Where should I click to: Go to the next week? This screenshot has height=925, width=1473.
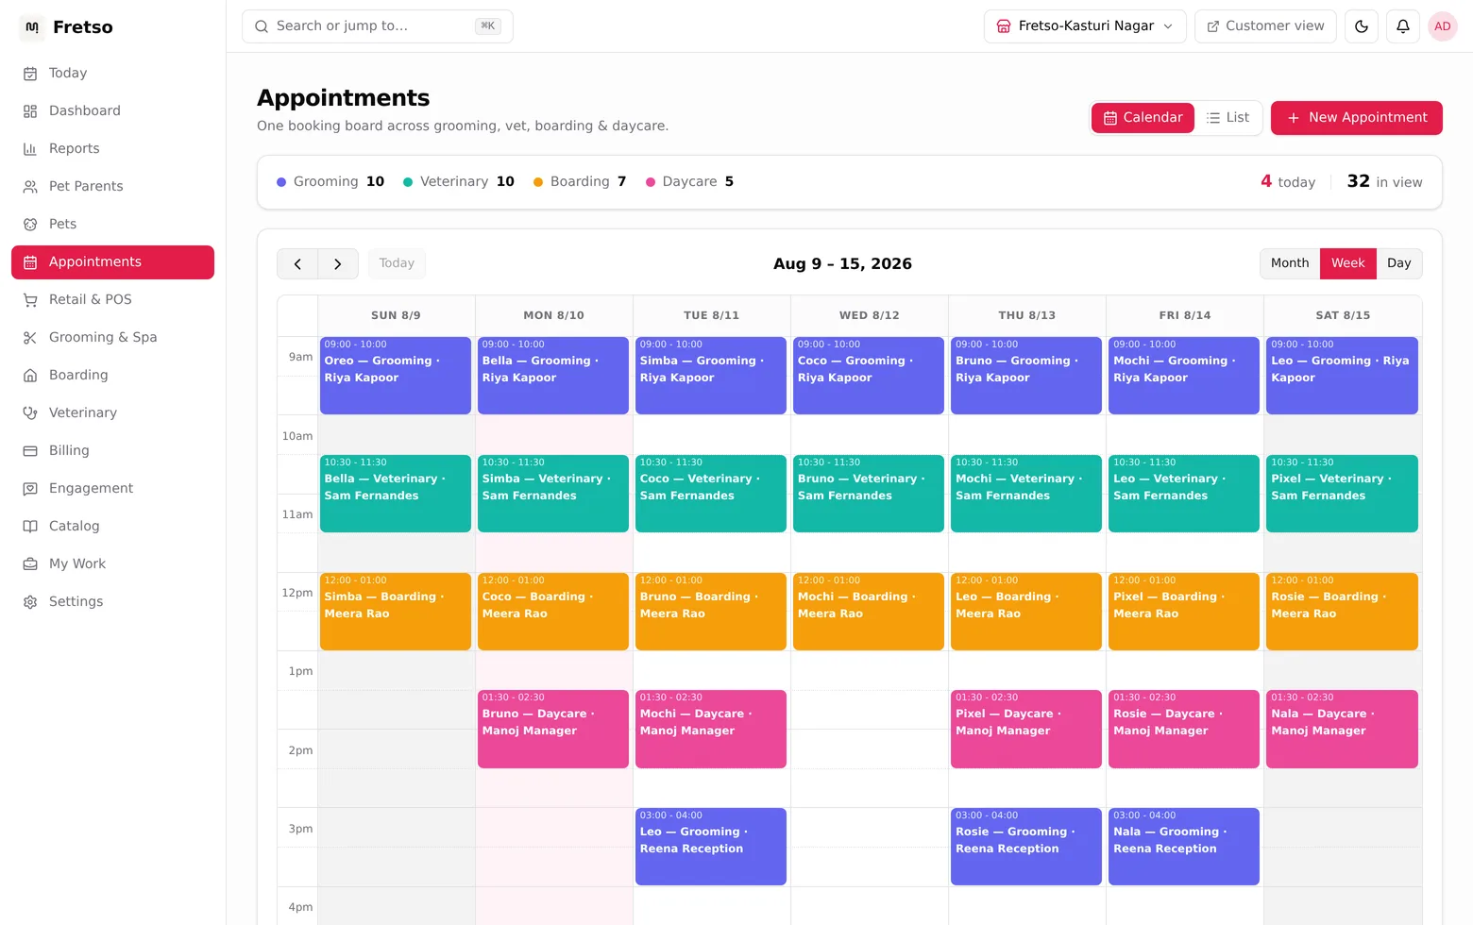[338, 263]
